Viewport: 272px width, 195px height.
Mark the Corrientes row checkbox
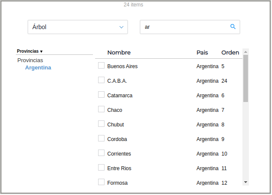[101, 153]
